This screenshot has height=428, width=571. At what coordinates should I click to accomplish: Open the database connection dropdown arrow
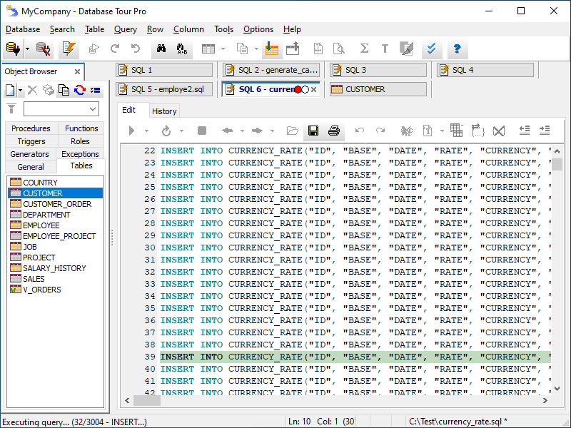click(x=27, y=49)
